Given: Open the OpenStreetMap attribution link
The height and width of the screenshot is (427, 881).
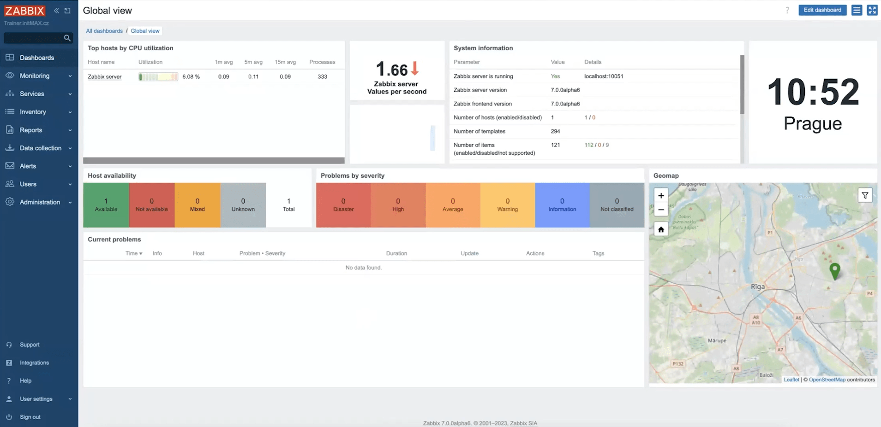Looking at the screenshot, I should 827,379.
